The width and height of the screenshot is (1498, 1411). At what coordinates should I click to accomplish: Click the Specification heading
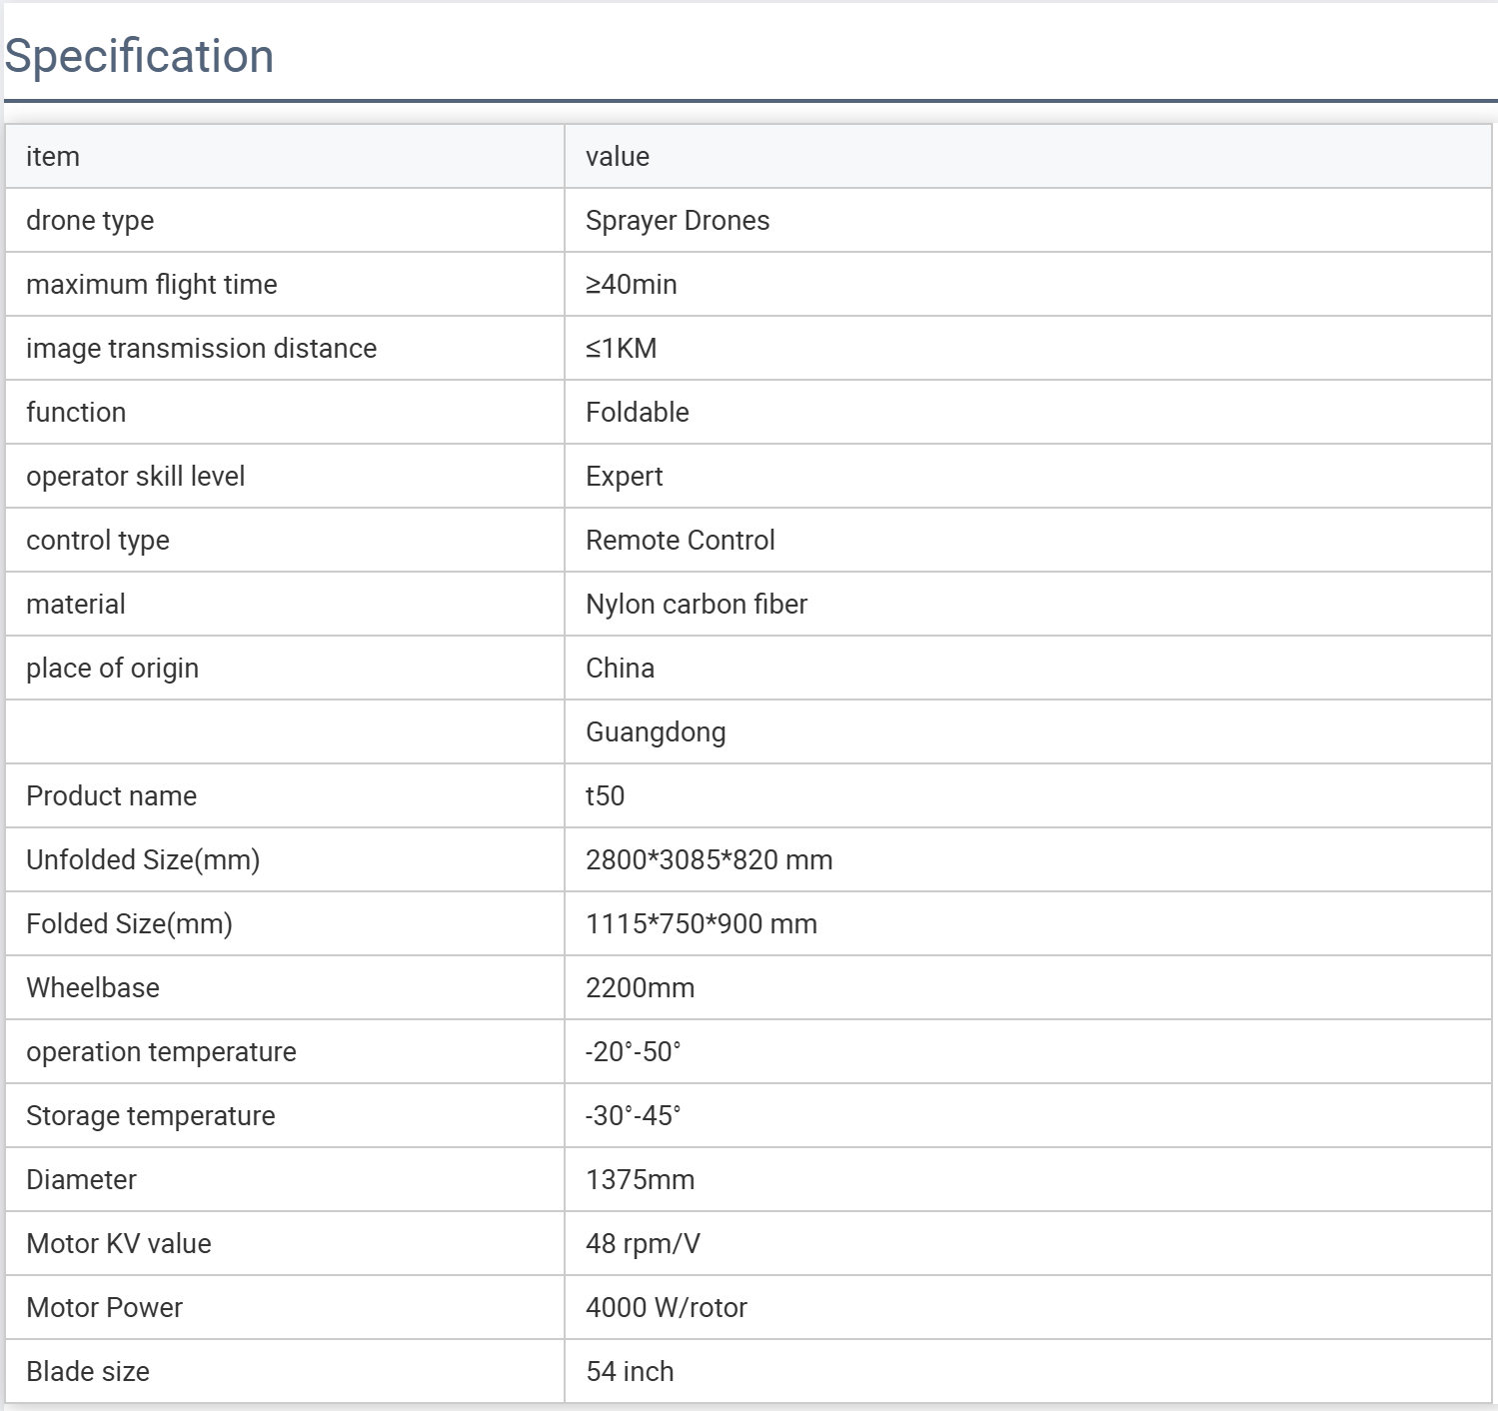coord(140,56)
